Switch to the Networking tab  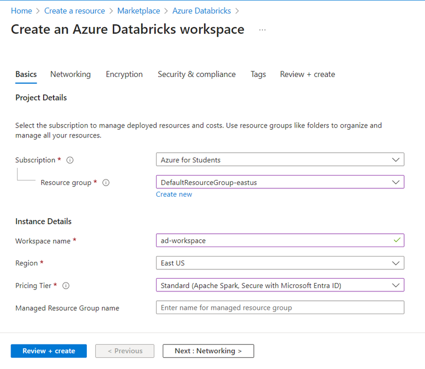coord(70,74)
